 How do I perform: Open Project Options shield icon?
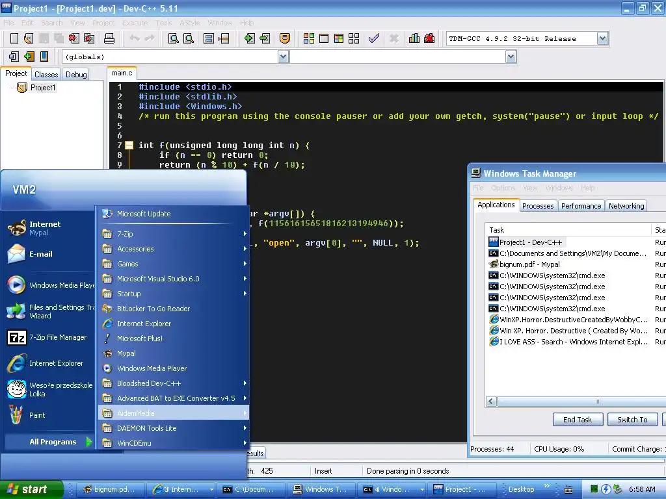[285, 38]
